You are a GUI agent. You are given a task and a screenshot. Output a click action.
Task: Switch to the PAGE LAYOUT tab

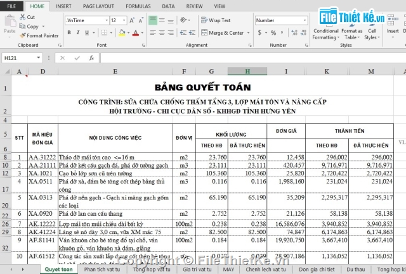(98, 6)
